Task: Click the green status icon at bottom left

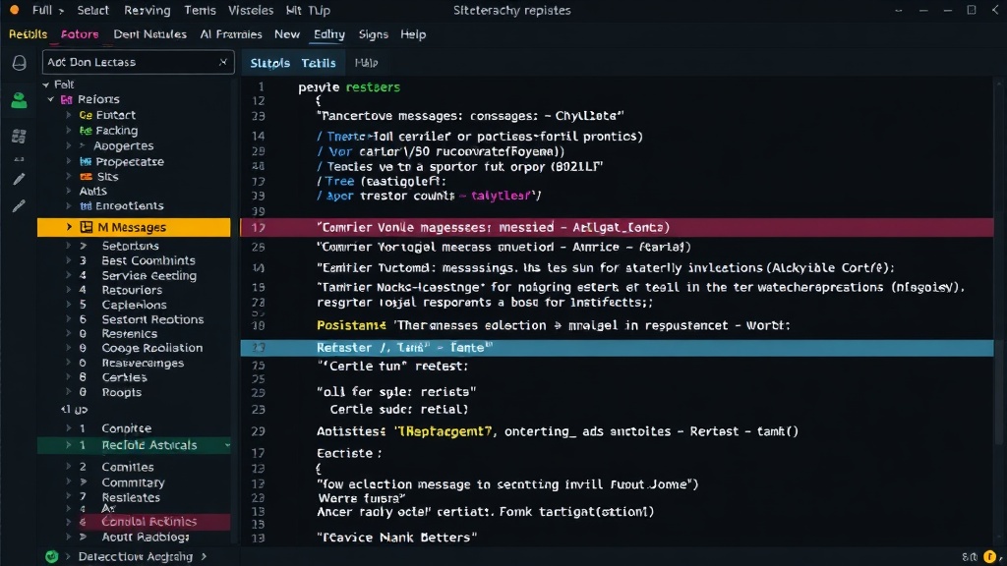Action: coord(52,556)
